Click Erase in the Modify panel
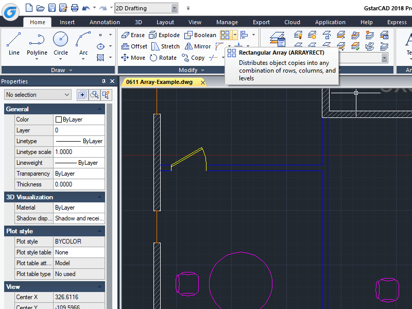The width and height of the screenshot is (412, 309). point(133,35)
